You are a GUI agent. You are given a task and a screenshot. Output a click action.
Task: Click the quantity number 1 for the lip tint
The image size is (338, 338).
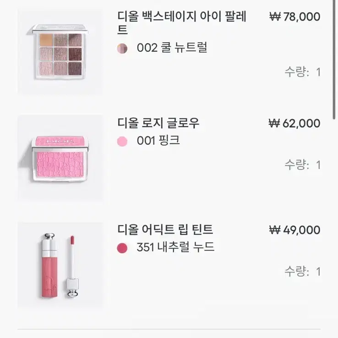[x=318, y=272]
